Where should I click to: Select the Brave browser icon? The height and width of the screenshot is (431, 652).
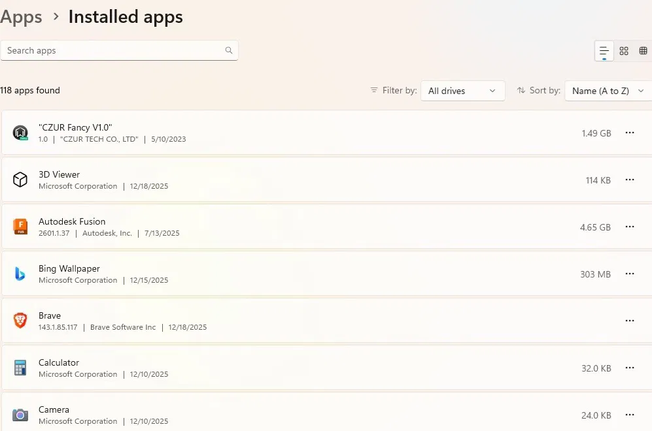pyautogui.click(x=20, y=321)
